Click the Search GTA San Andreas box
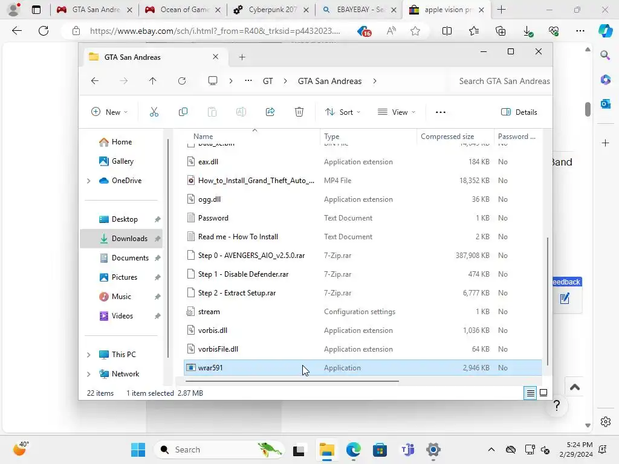The image size is (619, 464). coord(501,81)
